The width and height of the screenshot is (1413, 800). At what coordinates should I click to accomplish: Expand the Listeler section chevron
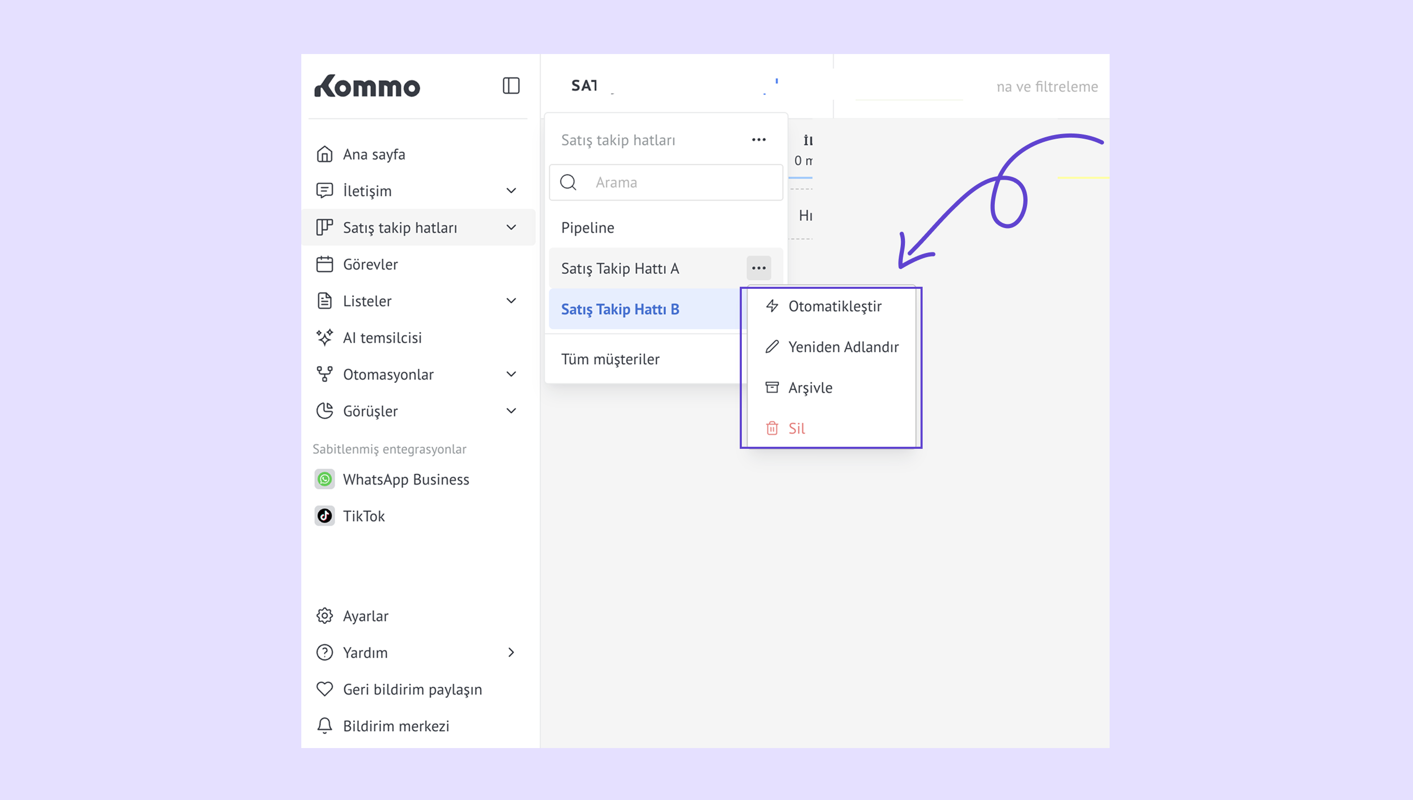pyautogui.click(x=511, y=301)
